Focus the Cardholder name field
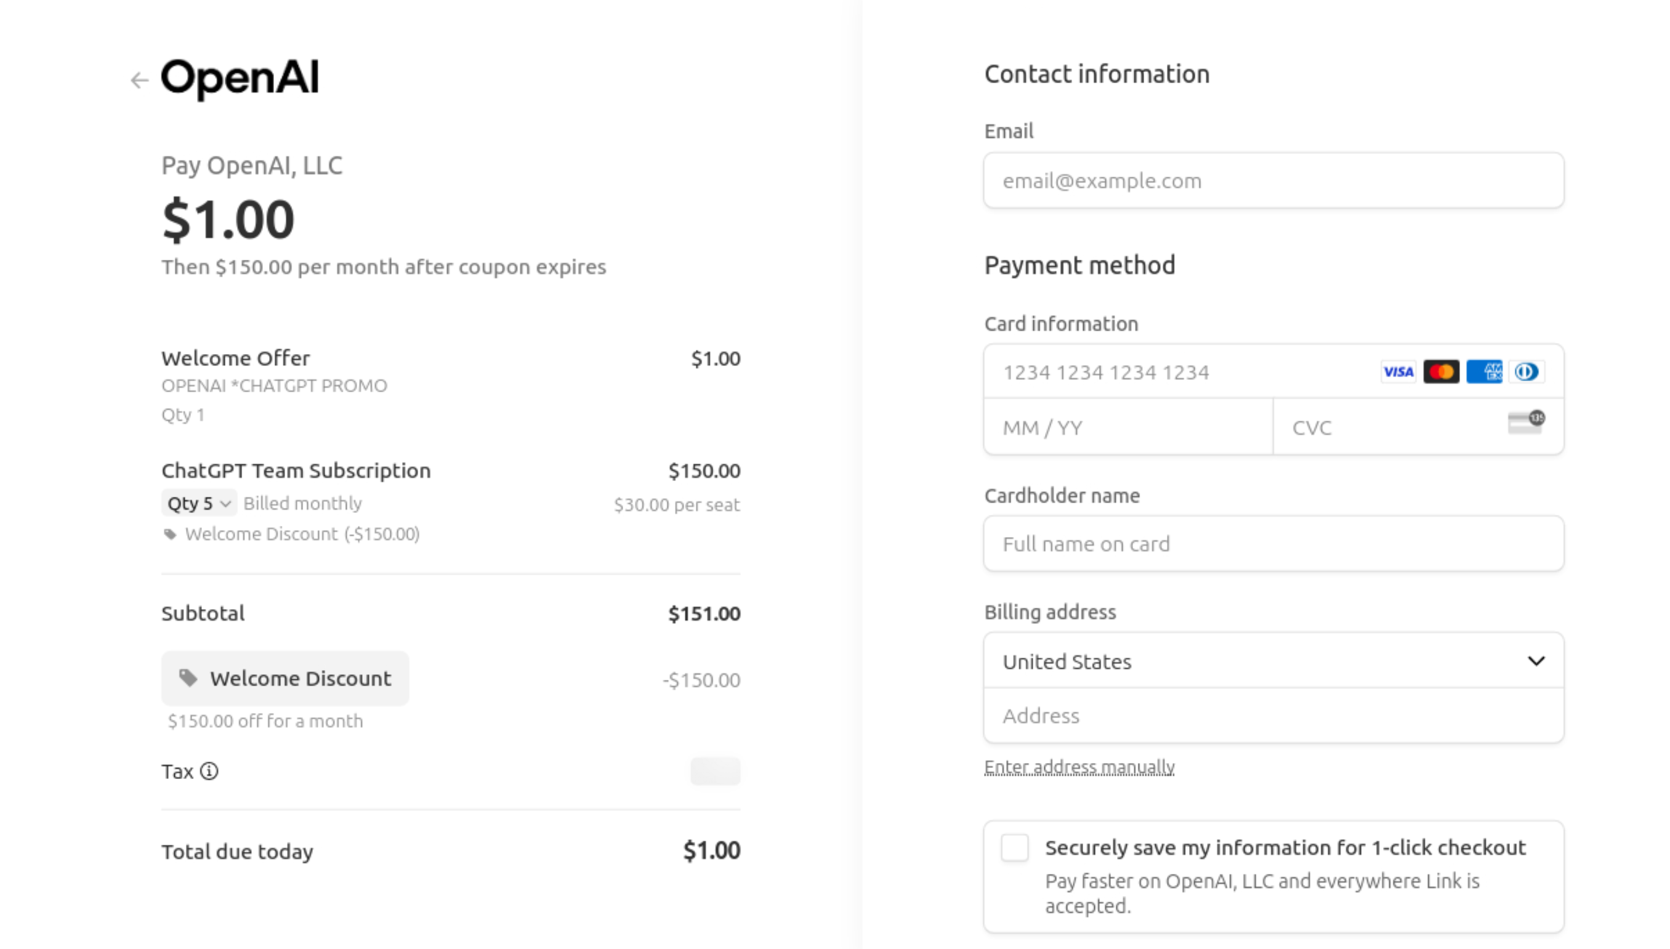This screenshot has width=1670, height=949. [1273, 544]
